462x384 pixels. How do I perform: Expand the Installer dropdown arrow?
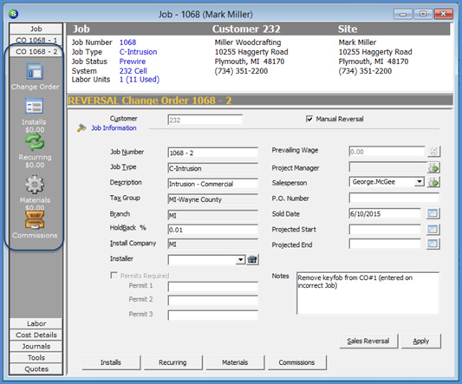click(241, 259)
